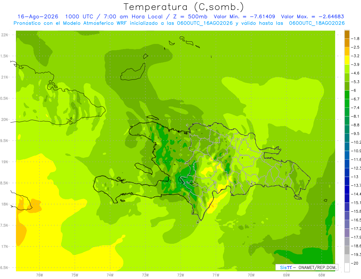The width and height of the screenshot is (361, 279).
Task: Click the '76W' longitude label
Action: 39,275
